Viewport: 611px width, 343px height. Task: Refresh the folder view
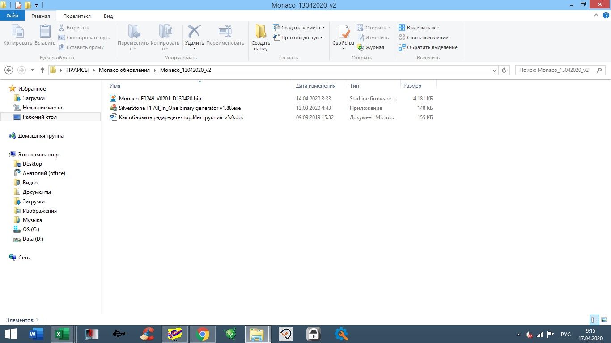(504, 70)
